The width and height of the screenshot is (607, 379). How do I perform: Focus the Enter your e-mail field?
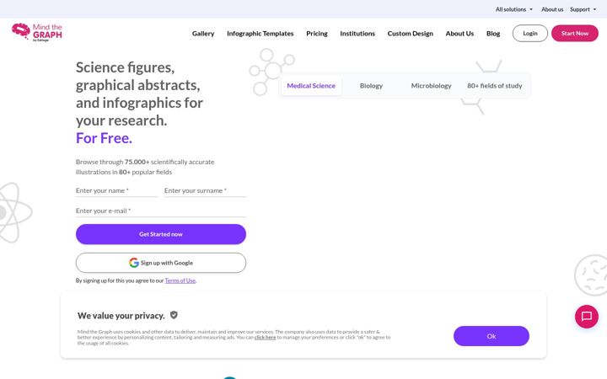161,211
